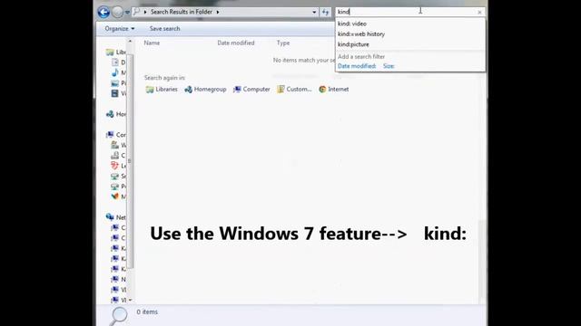Select Libraries in the navigation pane

(116, 53)
